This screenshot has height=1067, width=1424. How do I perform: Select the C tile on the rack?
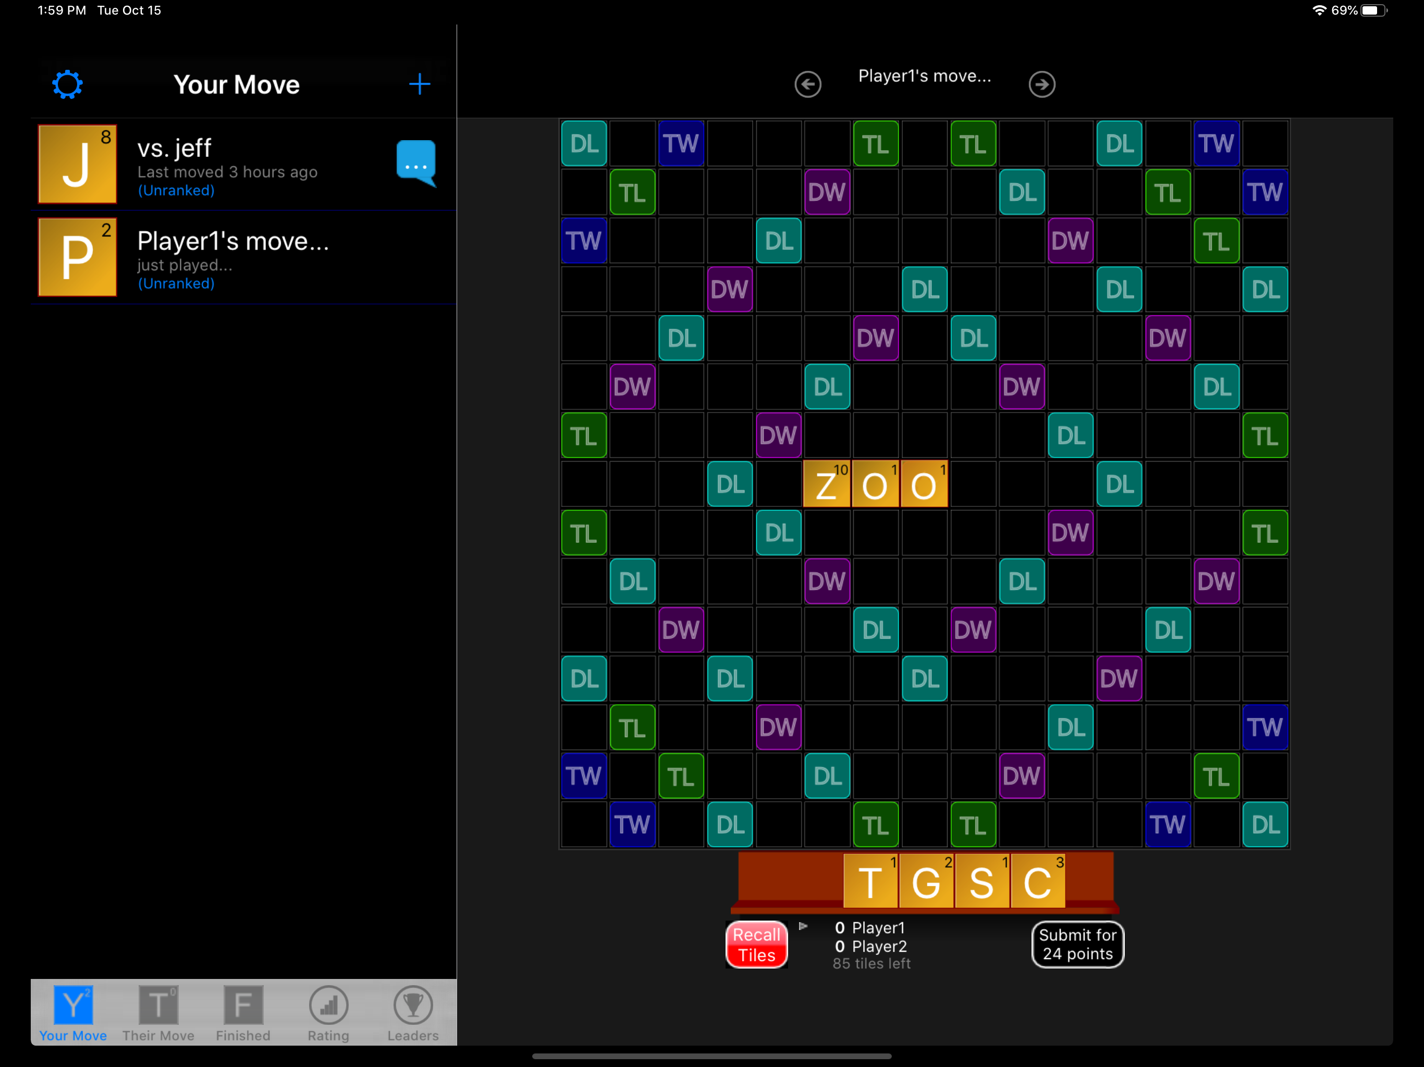pyautogui.click(x=1037, y=881)
